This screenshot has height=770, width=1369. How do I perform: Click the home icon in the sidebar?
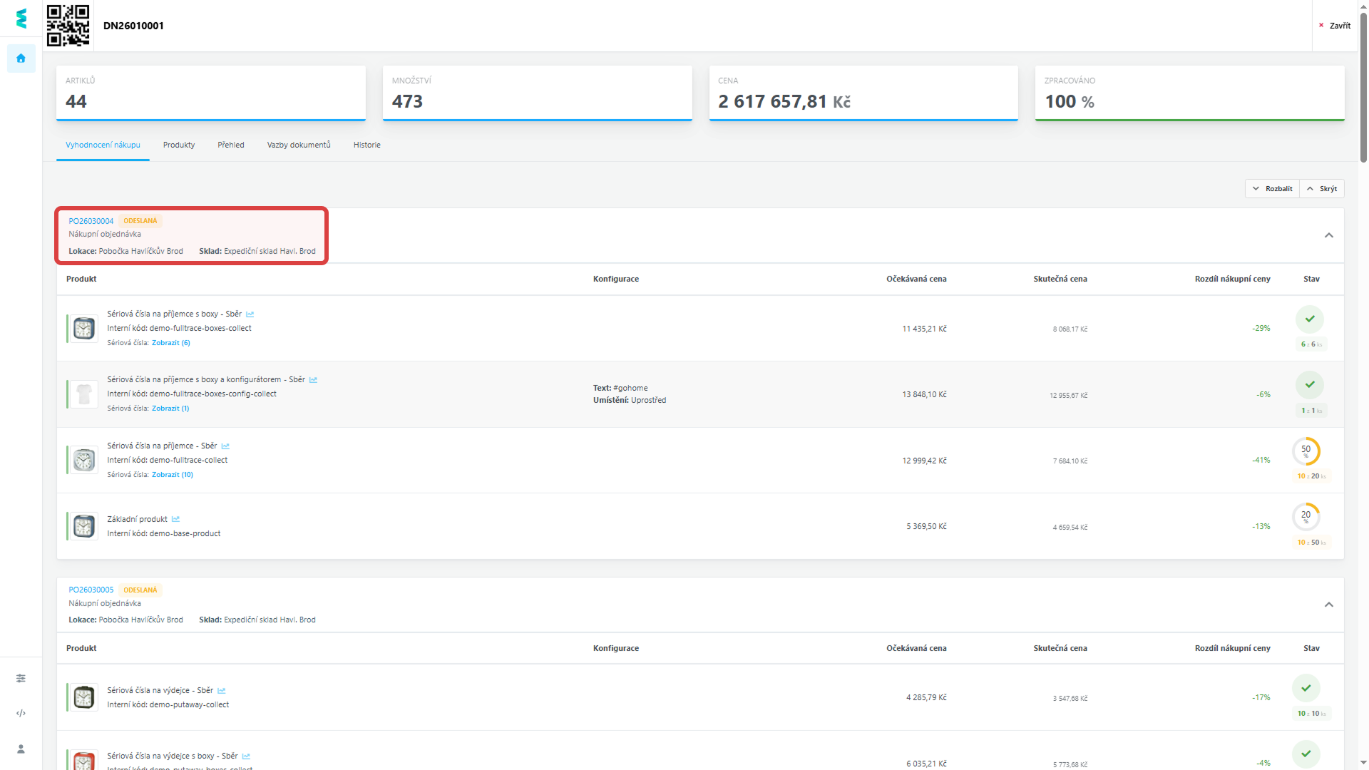pyautogui.click(x=21, y=58)
